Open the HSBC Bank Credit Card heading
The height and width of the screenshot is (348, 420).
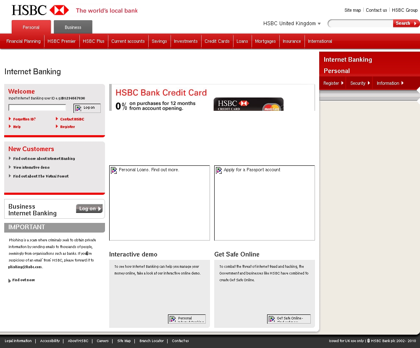161,93
